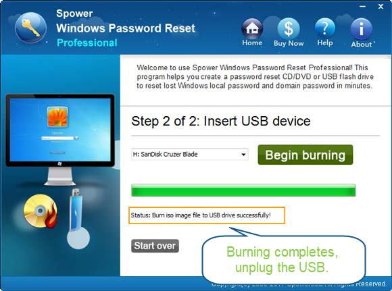Image resolution: width=392 pixels, height=291 pixels.
Task: Click the Buy Now dollar icon
Action: (x=289, y=28)
